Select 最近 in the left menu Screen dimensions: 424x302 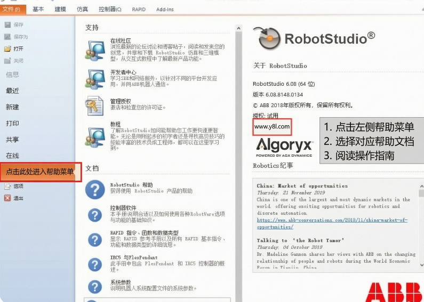[12, 91]
